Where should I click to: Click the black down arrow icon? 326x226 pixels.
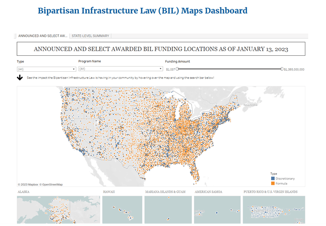tap(20, 77)
